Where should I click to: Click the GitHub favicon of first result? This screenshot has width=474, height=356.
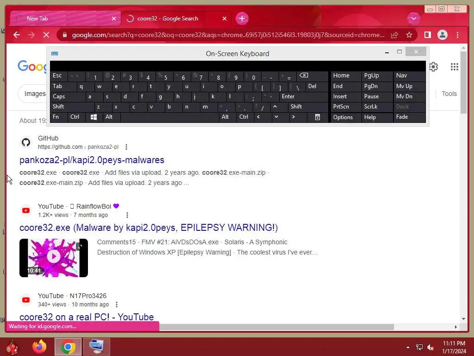pos(26,142)
